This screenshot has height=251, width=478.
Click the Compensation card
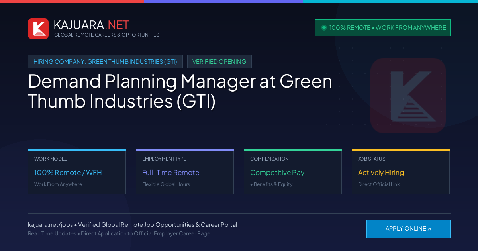tap(293, 172)
